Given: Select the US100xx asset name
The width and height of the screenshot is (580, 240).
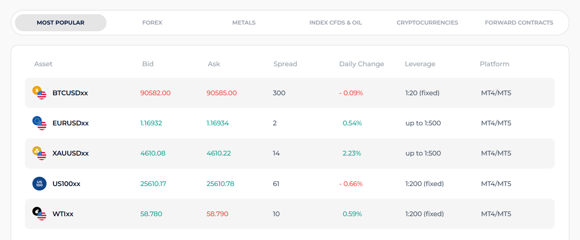Looking at the screenshot, I should (67, 184).
